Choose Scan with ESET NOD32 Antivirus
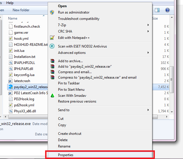This screenshot has height=159, width=183. (82, 46)
